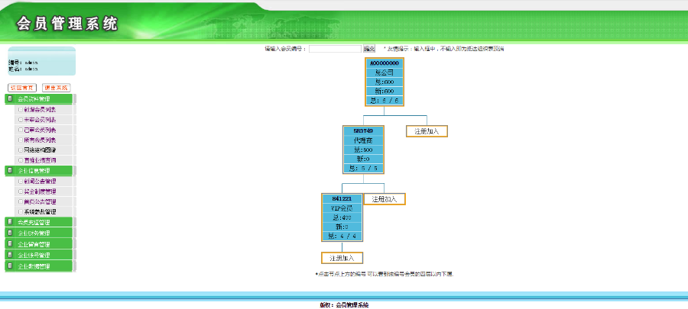Click the 总:400 cell
The width and height of the screenshot is (688, 309).
click(x=342, y=217)
